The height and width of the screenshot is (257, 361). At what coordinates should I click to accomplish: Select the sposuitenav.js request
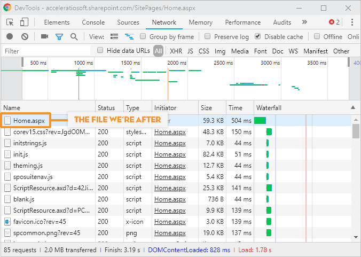click(33, 177)
